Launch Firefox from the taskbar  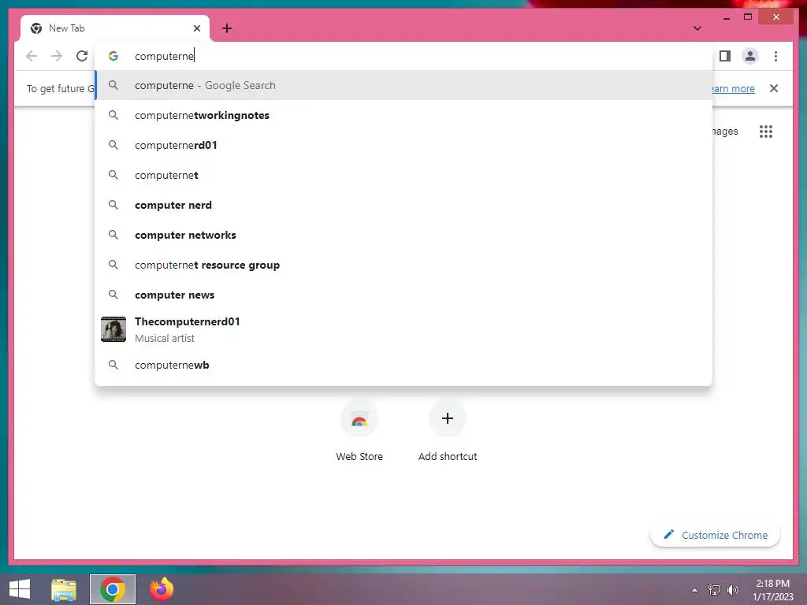[x=162, y=589]
